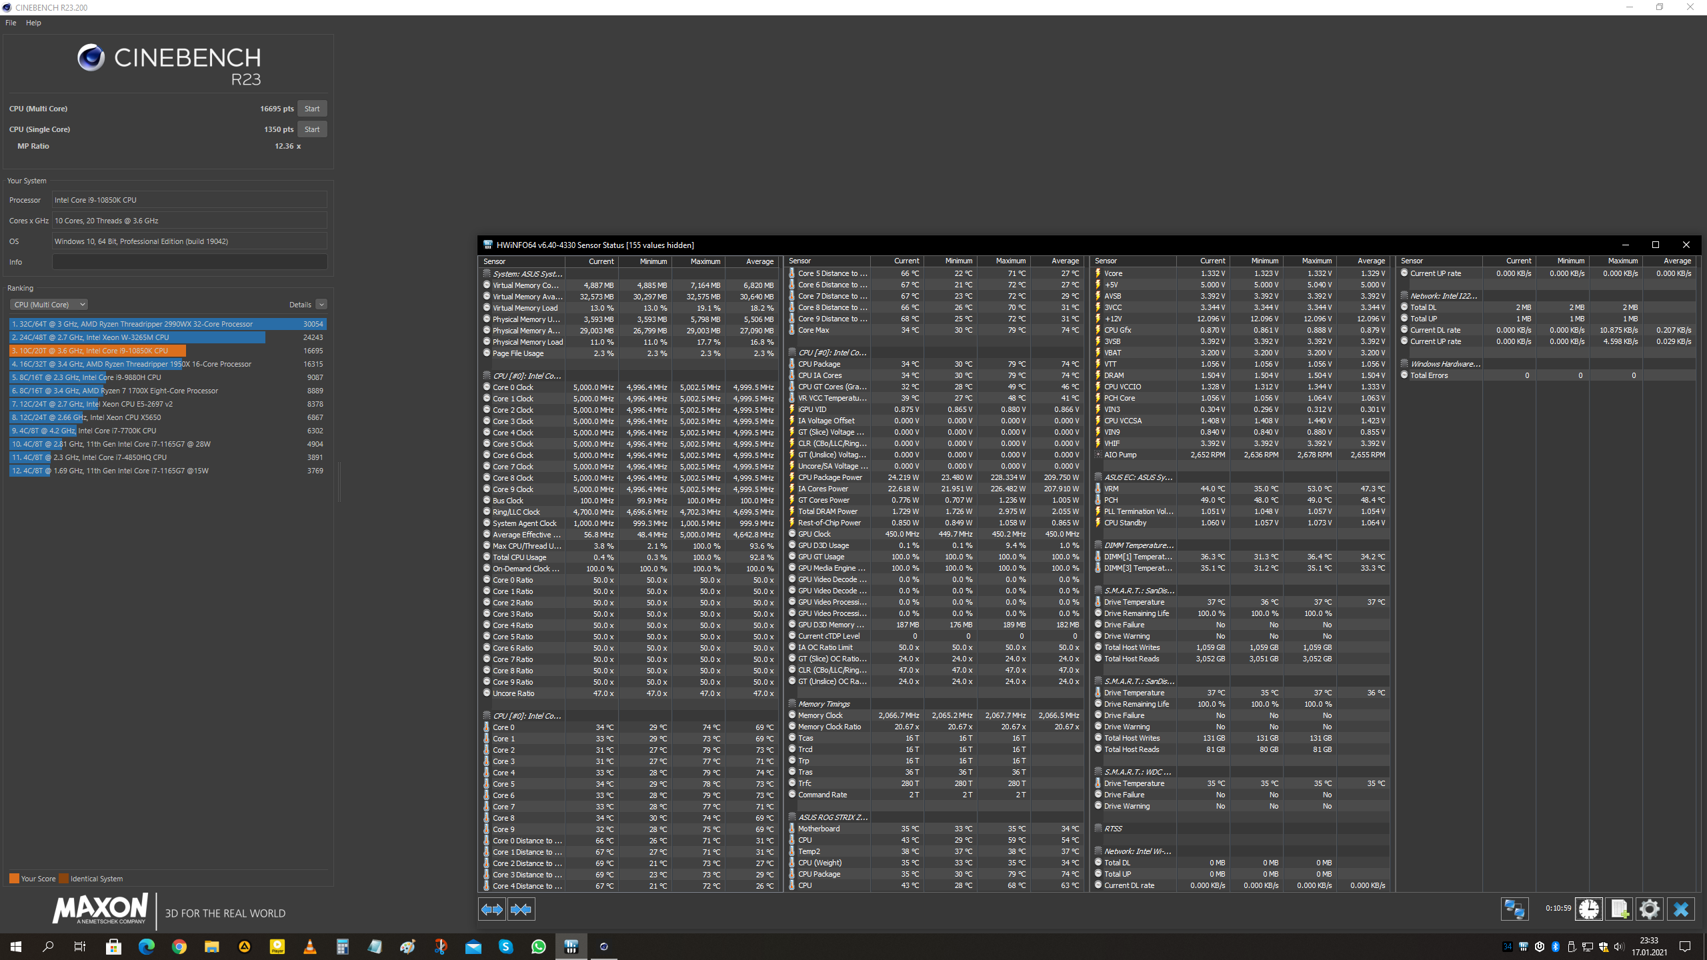The height and width of the screenshot is (960, 1707).
Task: Click the Cores x GHz field
Action: point(189,221)
